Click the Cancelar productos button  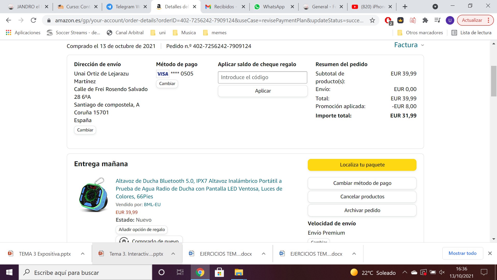(x=362, y=197)
